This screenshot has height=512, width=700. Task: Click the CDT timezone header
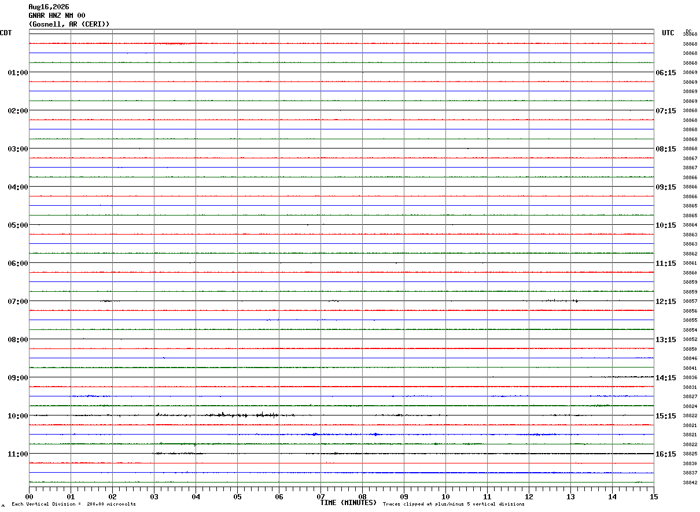click(x=6, y=33)
